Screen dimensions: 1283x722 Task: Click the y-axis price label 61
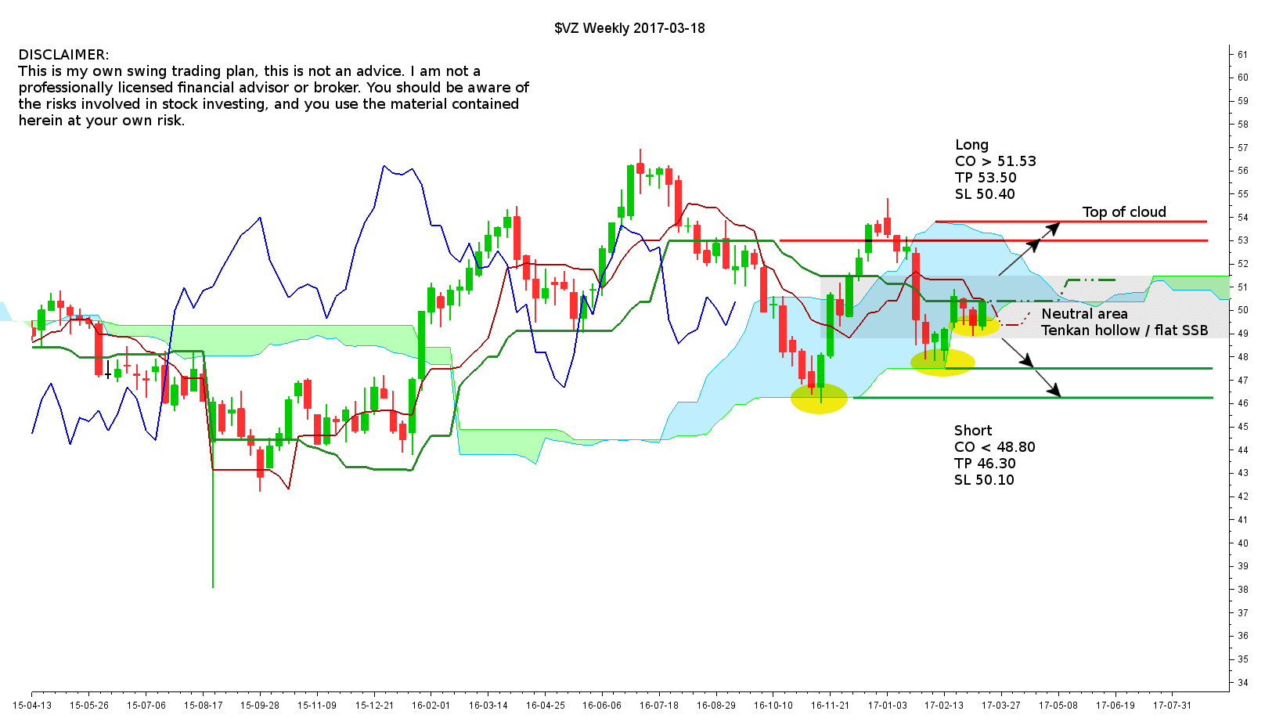click(1243, 55)
